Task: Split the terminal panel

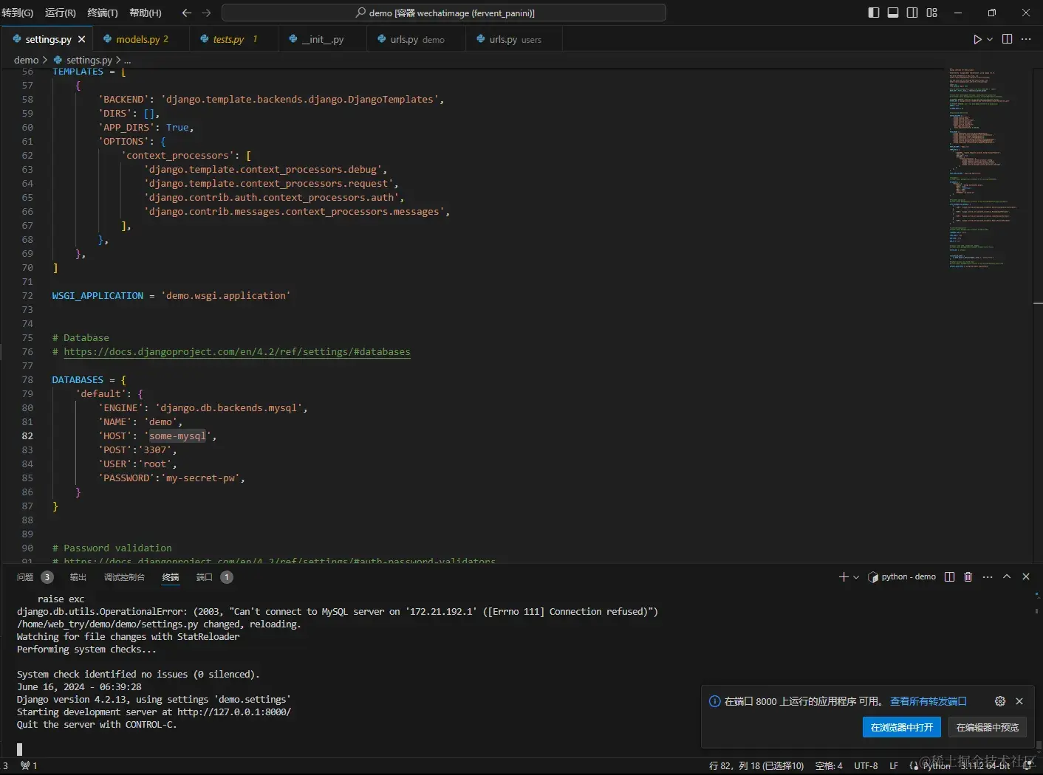Action: click(950, 577)
